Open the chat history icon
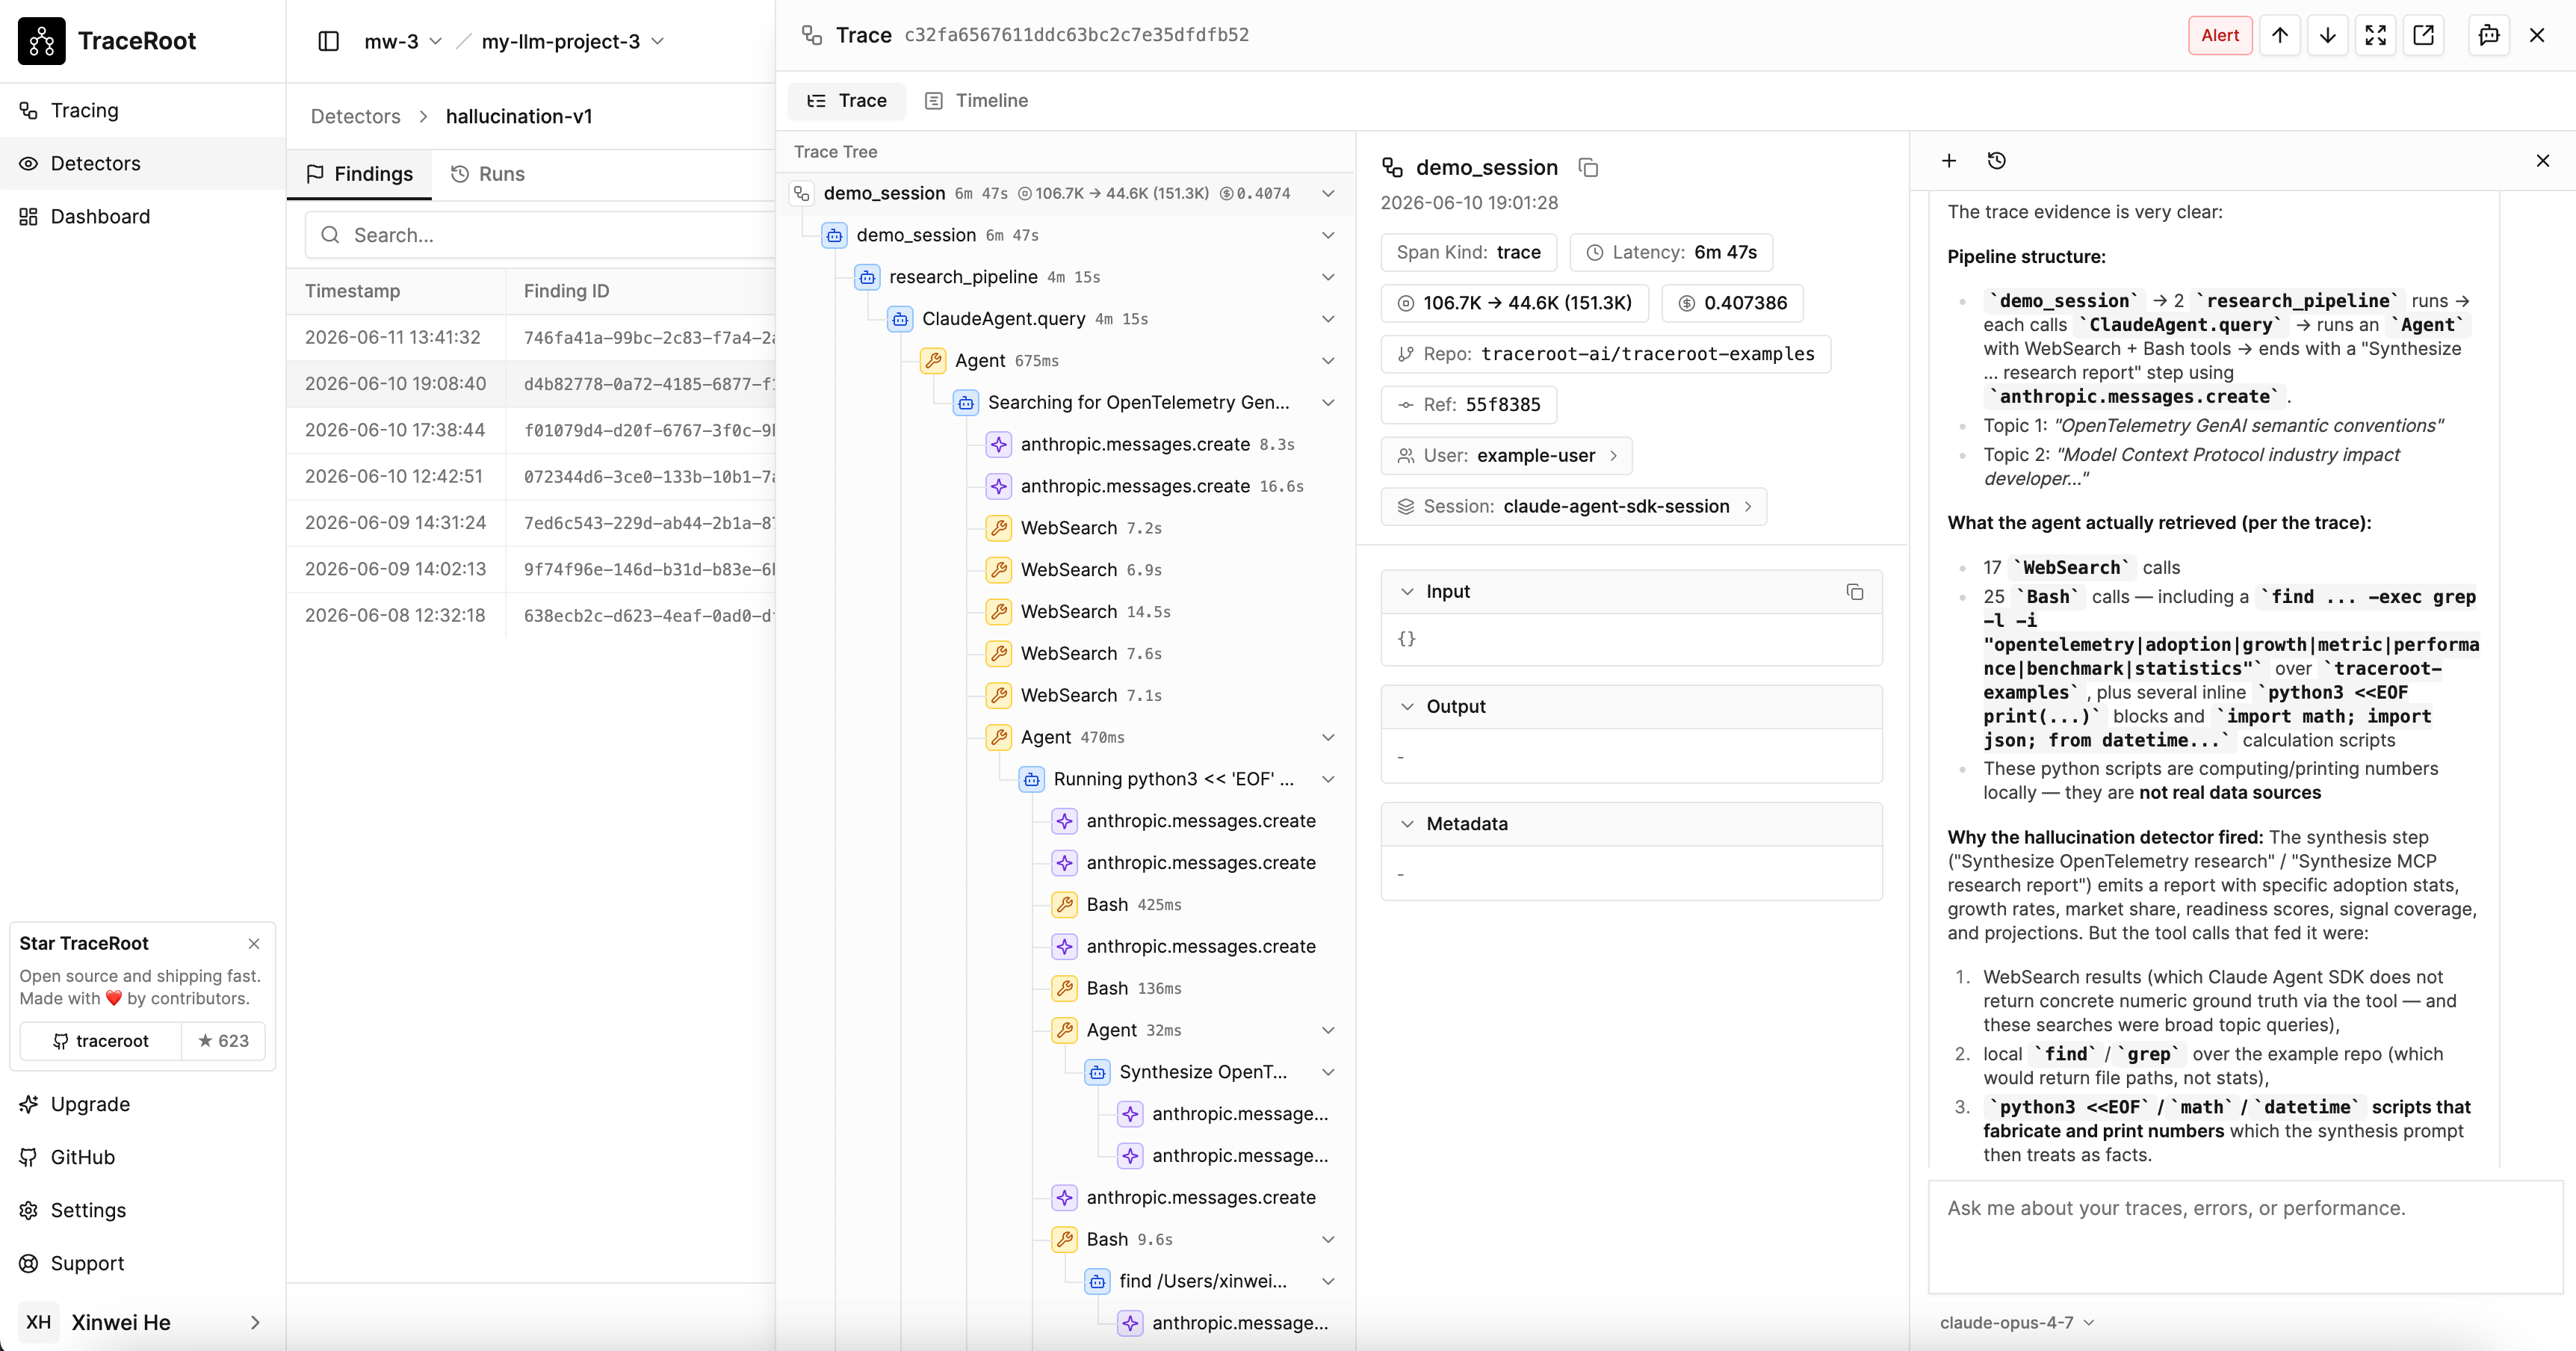 [1997, 161]
